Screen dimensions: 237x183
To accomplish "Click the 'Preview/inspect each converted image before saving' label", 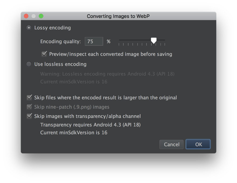I will (x=111, y=54).
